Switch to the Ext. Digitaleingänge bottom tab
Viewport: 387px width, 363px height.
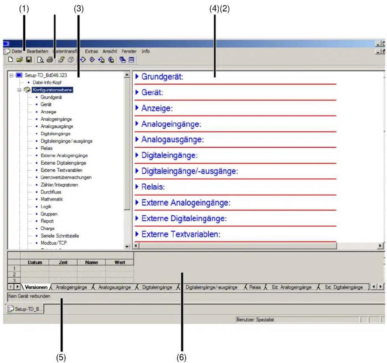(344, 287)
